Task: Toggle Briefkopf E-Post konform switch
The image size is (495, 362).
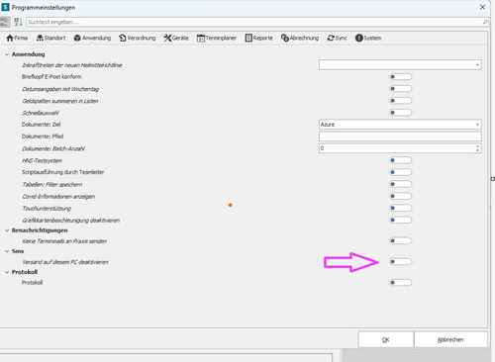Action: pos(400,77)
